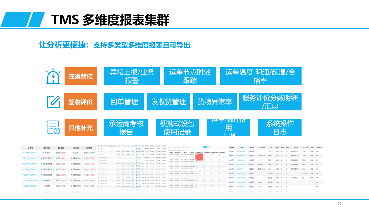Screen dimensions: 369x207
Task: Click the 系统操作日志 box
Action: click(x=280, y=128)
